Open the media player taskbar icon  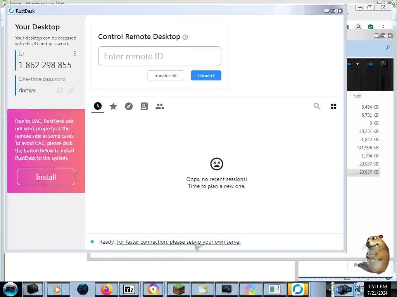click(x=58, y=289)
